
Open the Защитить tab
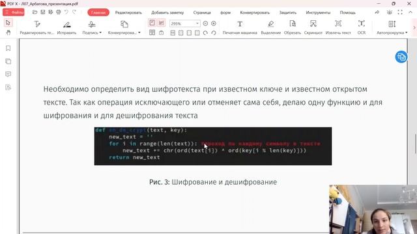288,12
